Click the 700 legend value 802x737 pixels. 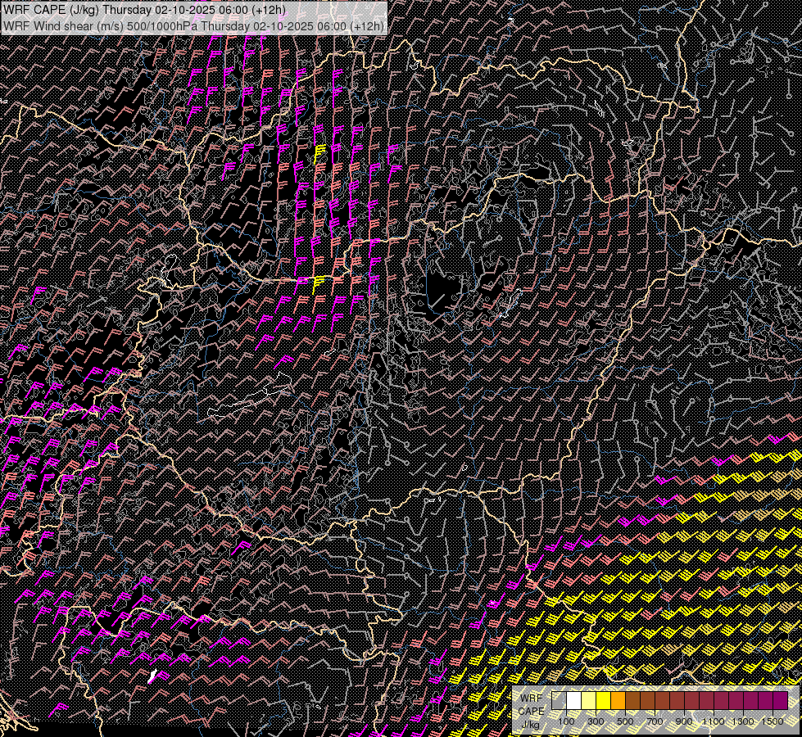coord(655,721)
